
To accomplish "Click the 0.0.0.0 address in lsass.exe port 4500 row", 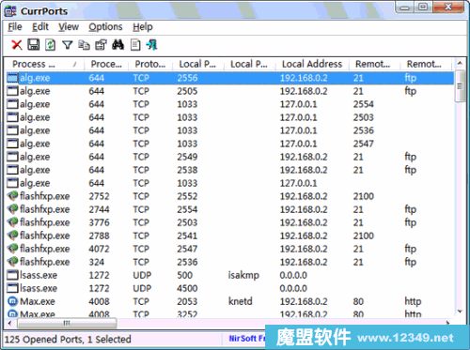I will [x=293, y=288].
